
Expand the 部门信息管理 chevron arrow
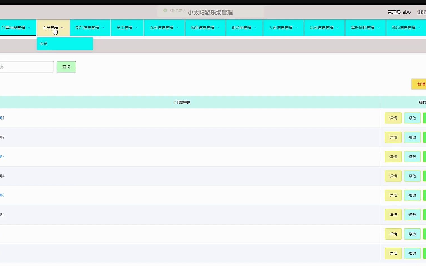click(103, 27)
